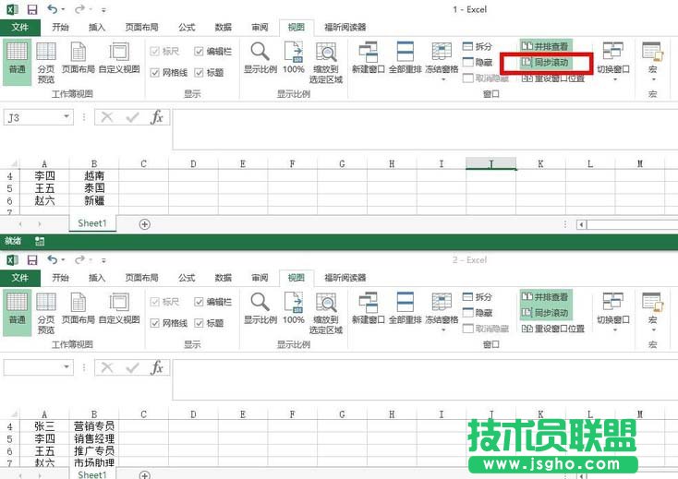The height and width of the screenshot is (479, 678).
Task: Click horizontal scrollbar left arrow, window 1
Action: pyautogui.click(x=582, y=224)
